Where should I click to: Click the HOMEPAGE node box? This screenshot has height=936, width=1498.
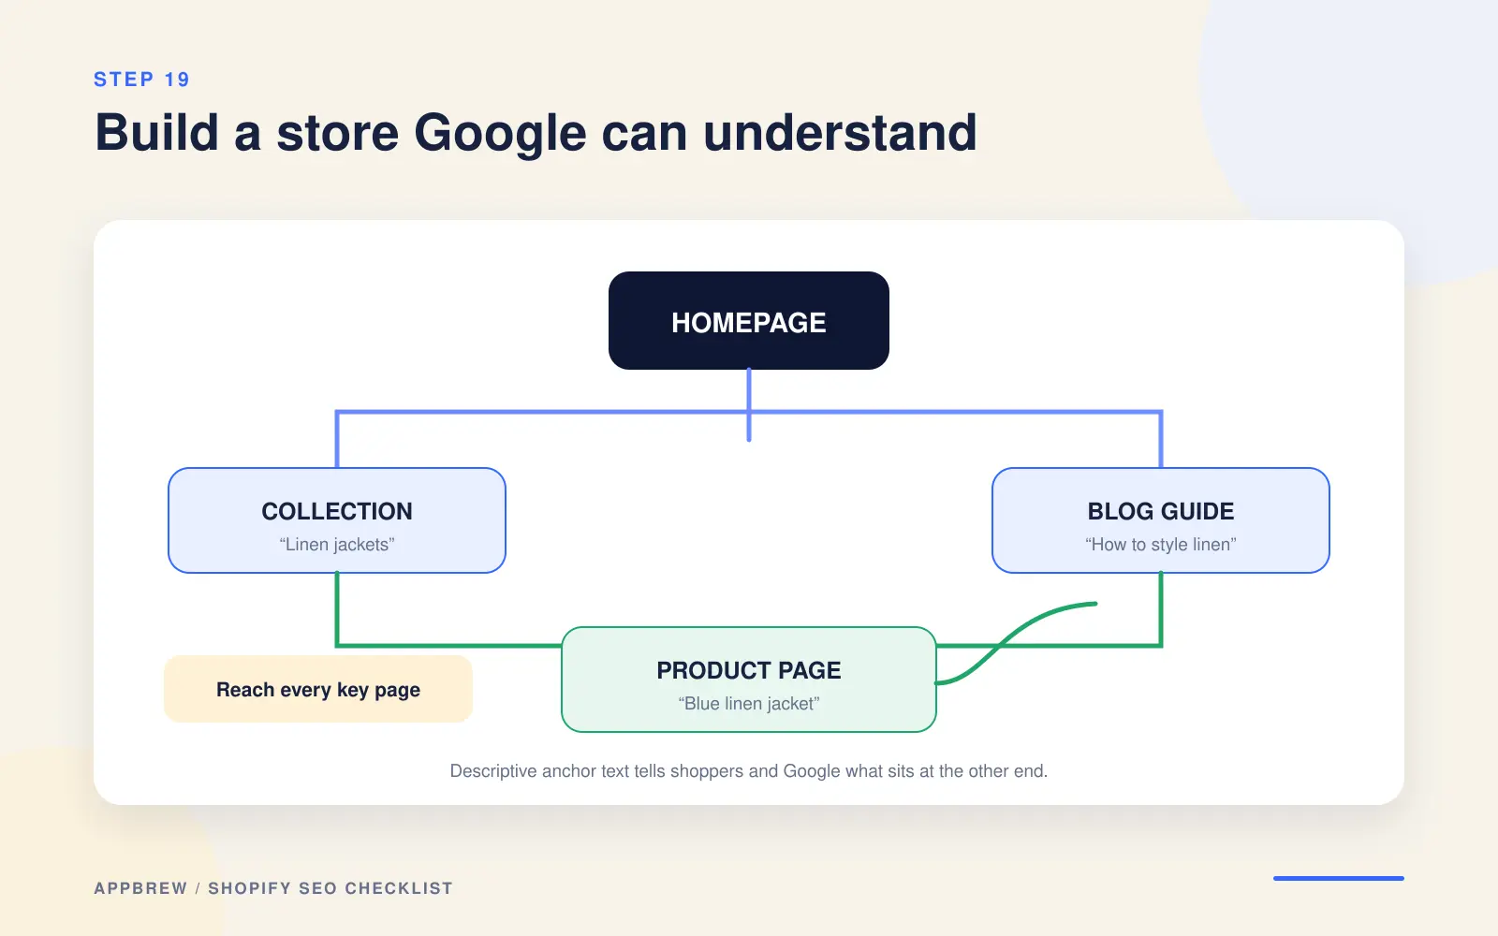pos(749,321)
